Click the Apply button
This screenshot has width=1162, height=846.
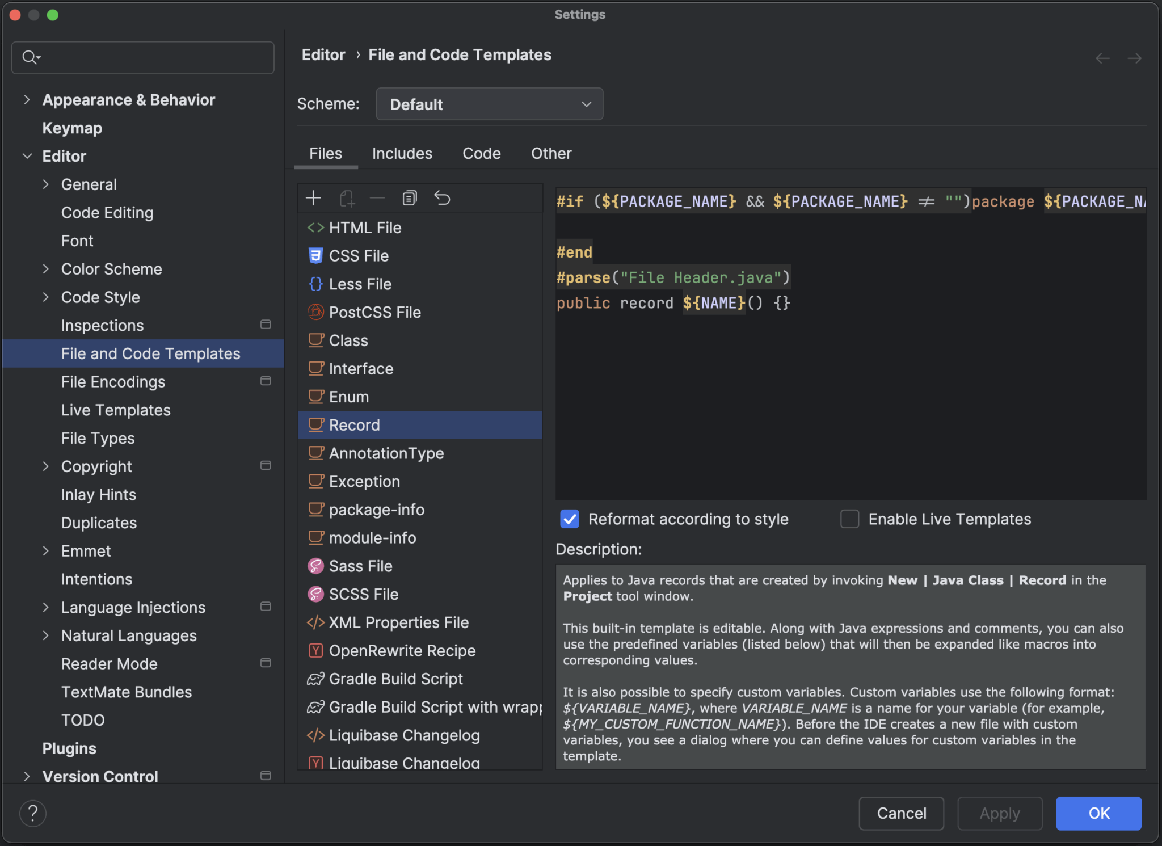click(999, 813)
